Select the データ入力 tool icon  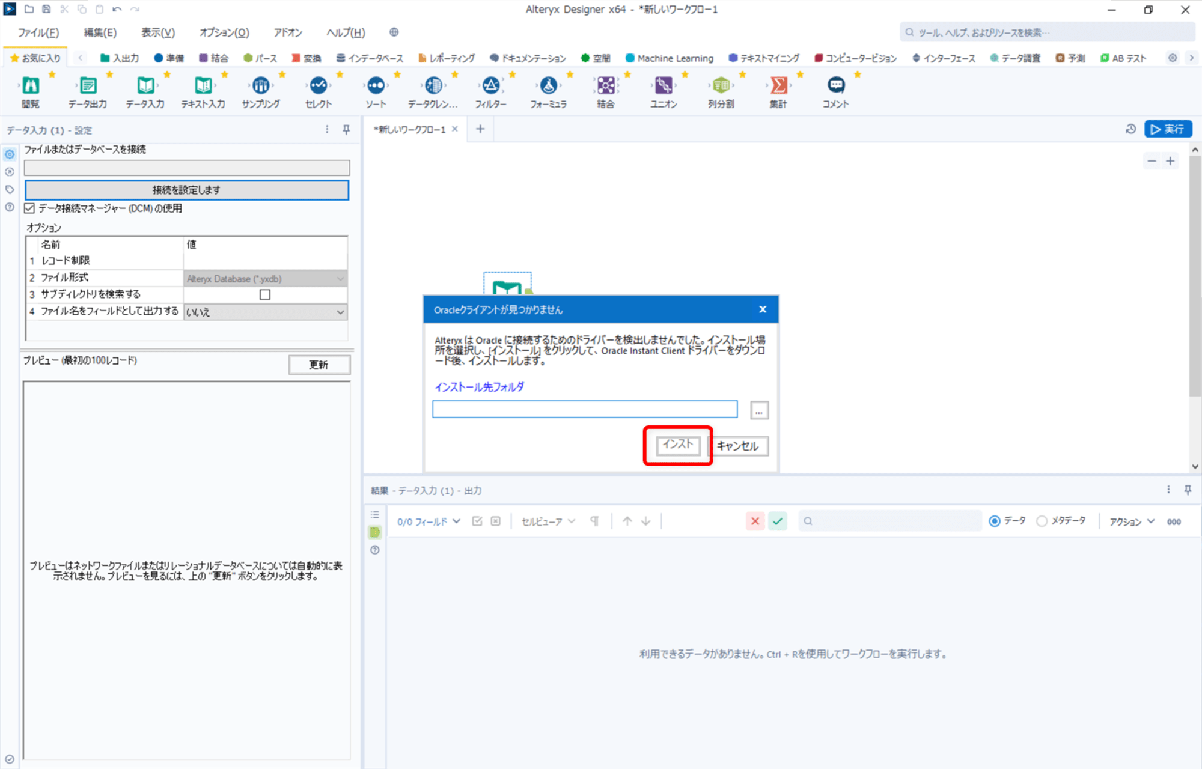point(145,85)
